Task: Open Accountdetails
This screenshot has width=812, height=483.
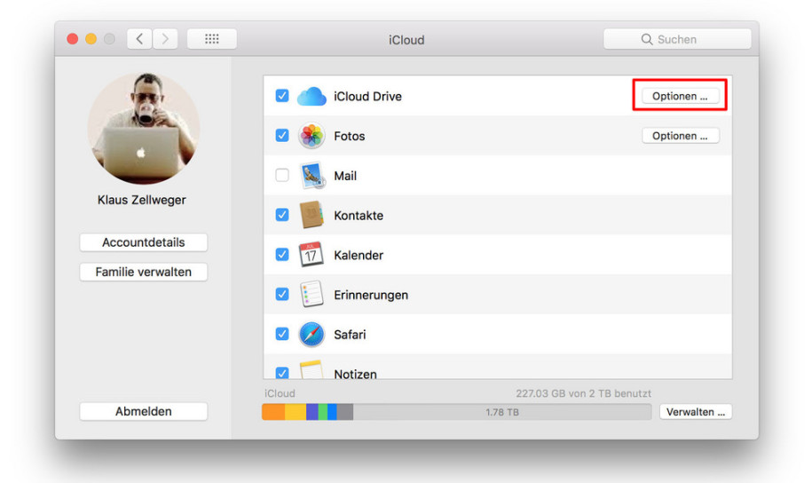Action: click(144, 242)
